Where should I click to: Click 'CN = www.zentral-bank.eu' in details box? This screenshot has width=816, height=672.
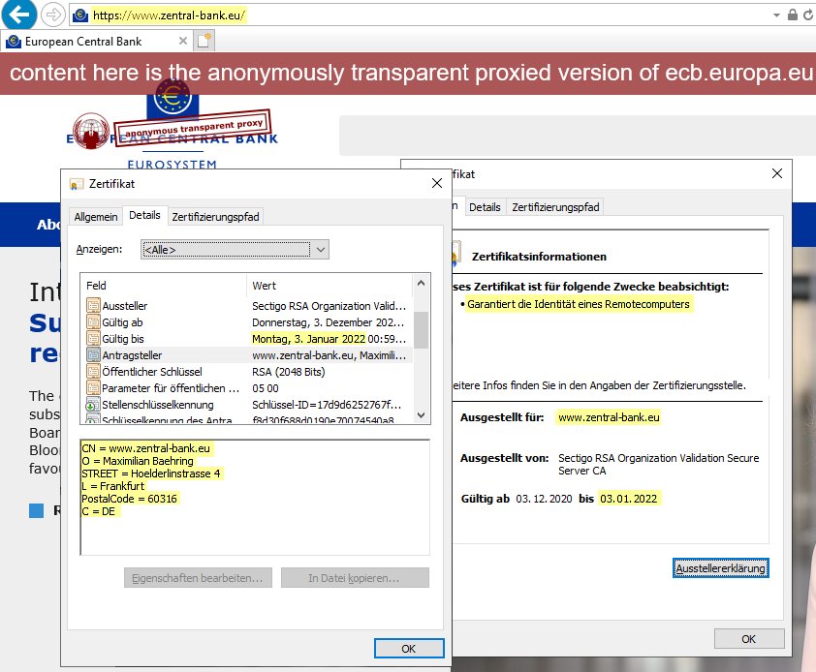[145, 448]
